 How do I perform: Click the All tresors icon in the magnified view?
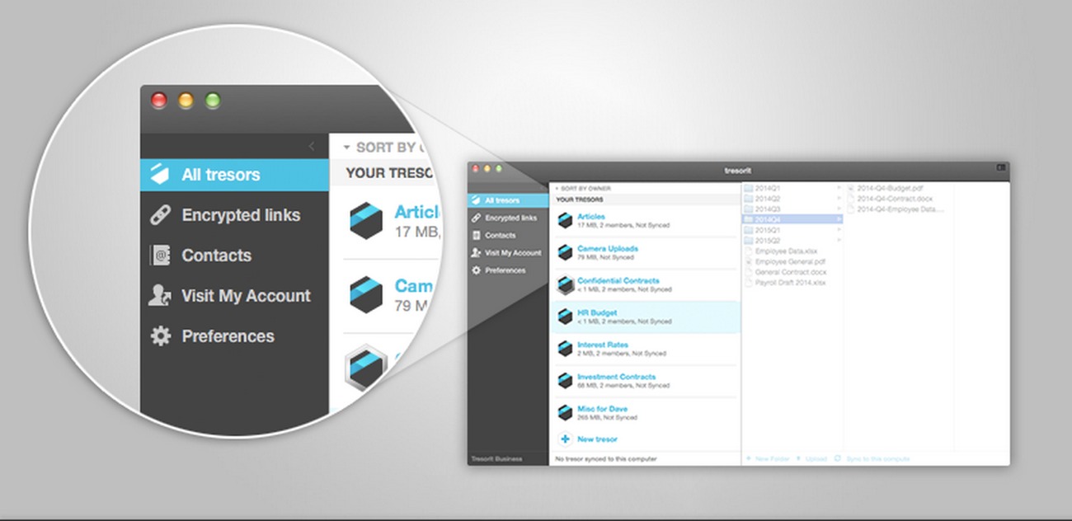click(x=160, y=174)
